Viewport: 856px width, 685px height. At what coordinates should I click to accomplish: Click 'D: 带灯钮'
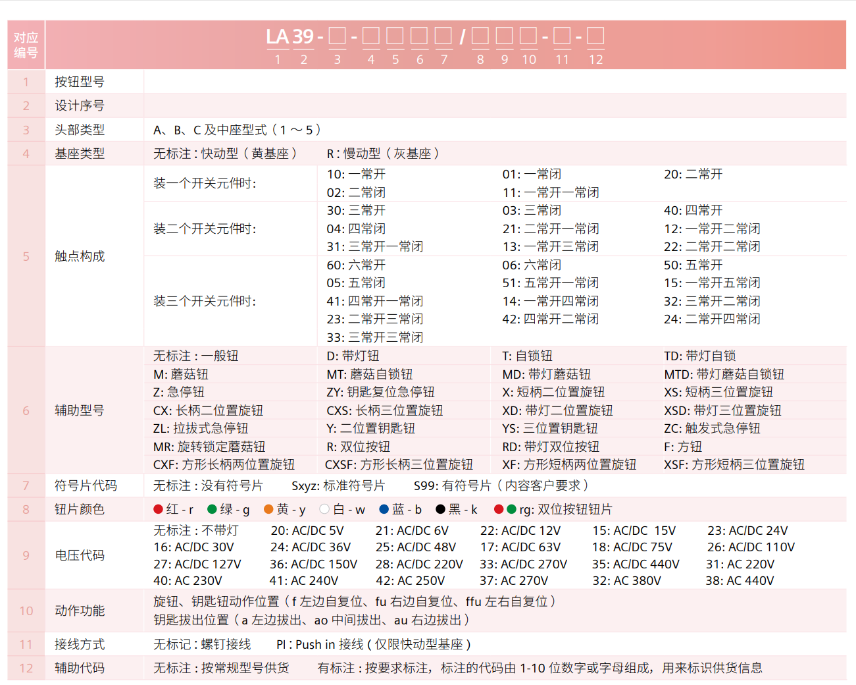pyautogui.click(x=353, y=356)
